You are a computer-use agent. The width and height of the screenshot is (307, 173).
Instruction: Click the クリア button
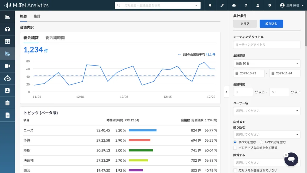[x=245, y=24]
